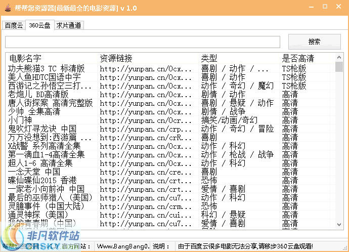This screenshot has height=252, width=349.
Task: Click the website Www.BangBang0 in status bar
Action: [122, 246]
